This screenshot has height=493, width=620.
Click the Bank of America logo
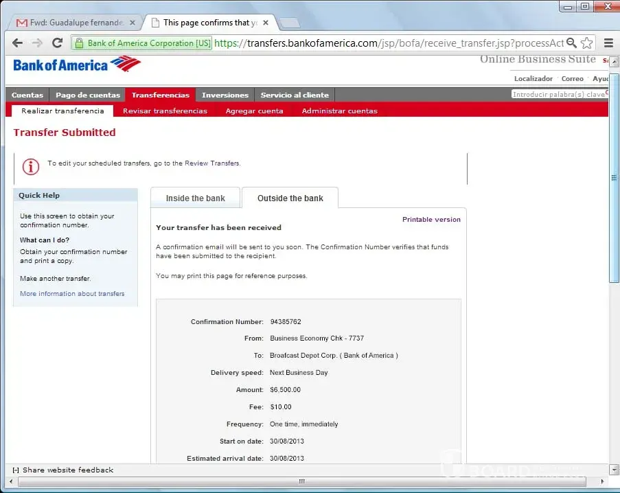(77, 65)
